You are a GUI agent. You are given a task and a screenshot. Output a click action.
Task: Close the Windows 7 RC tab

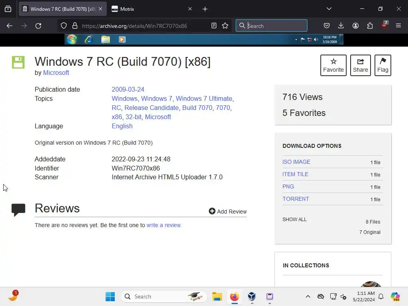point(100,9)
